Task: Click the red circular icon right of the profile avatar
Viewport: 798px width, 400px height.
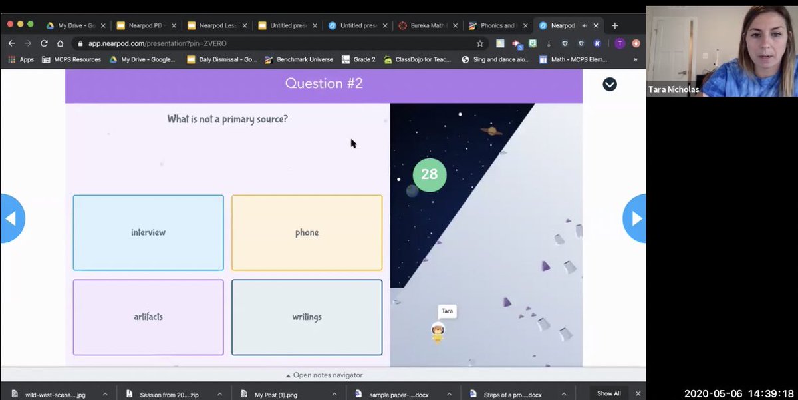Action: tap(636, 43)
